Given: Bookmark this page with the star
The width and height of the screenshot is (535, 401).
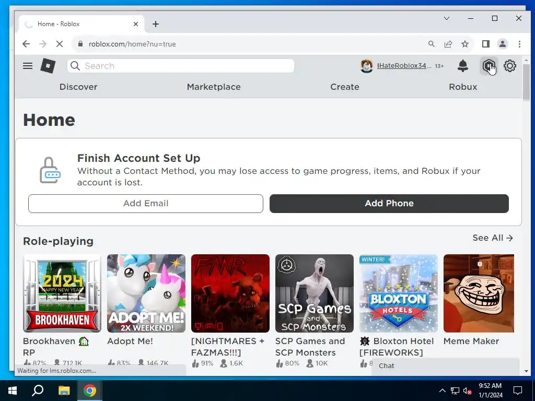Looking at the screenshot, I should (464, 44).
